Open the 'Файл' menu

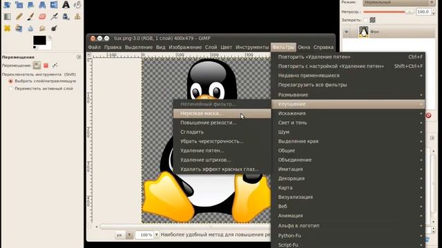[94, 48]
